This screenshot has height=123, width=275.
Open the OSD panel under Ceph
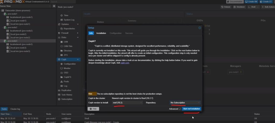(x=66, y=73)
